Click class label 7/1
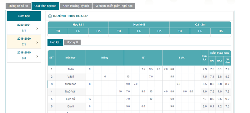Viewport: 250px width, 113px height. [24, 45]
